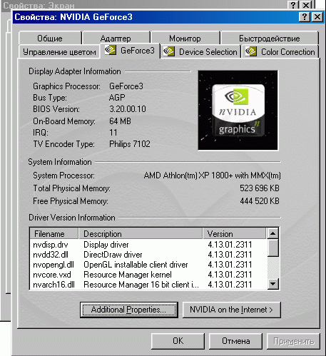Image resolution: width=326 pixels, height=356 pixels.
Task: Click the IRQ value 11
Action: [x=113, y=133]
